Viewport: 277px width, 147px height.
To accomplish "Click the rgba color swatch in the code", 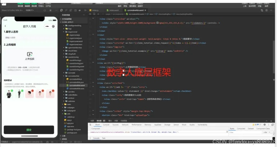I will (157, 23).
